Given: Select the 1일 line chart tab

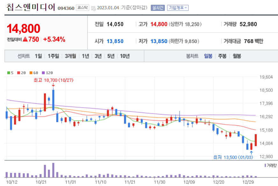Looking at the screenshot, I should tap(39, 56).
